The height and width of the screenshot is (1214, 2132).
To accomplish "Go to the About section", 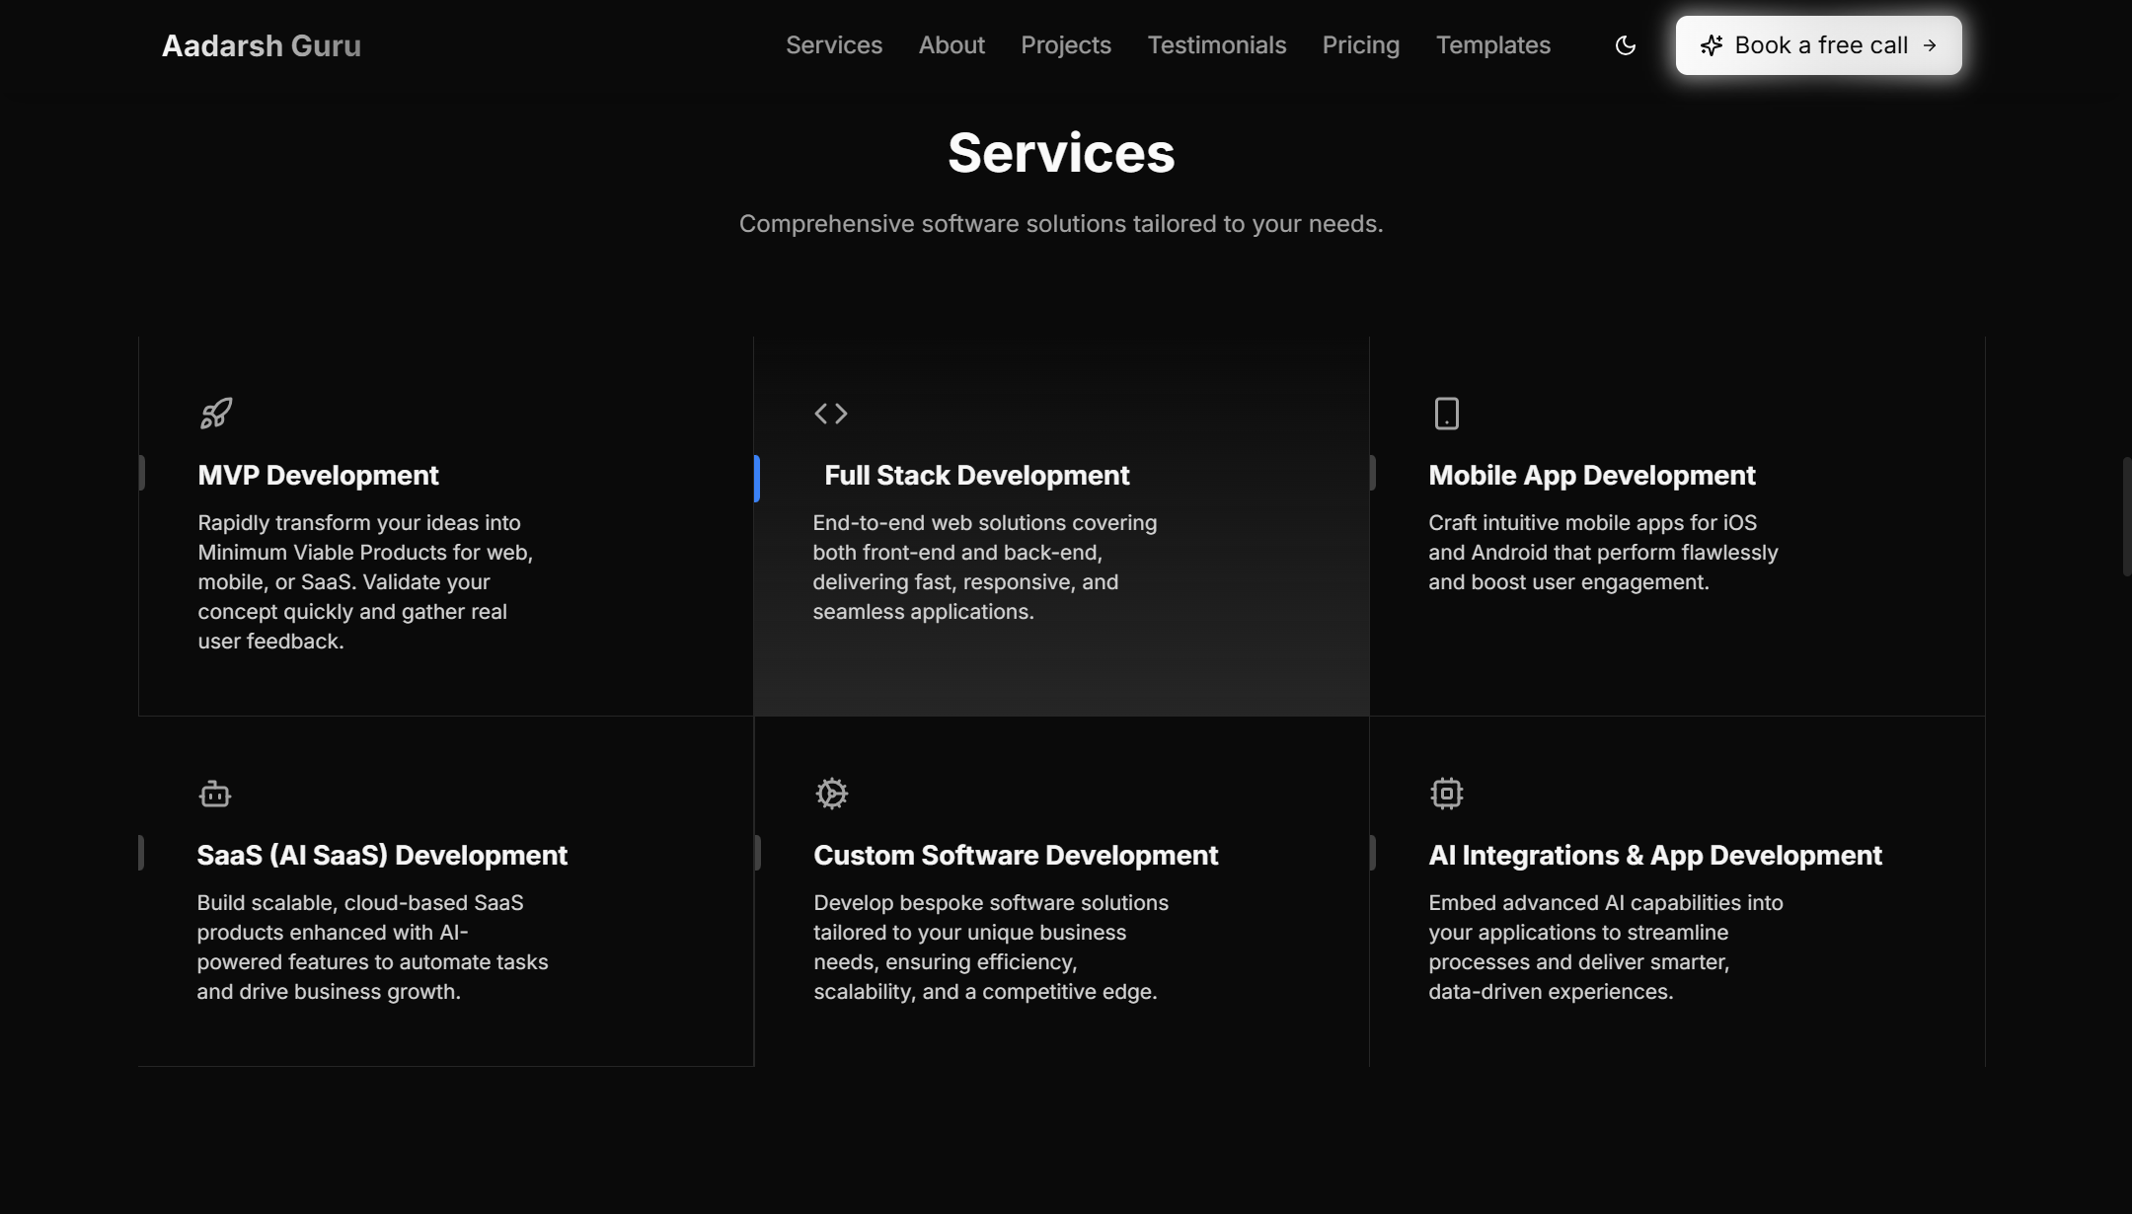I will 951,45.
